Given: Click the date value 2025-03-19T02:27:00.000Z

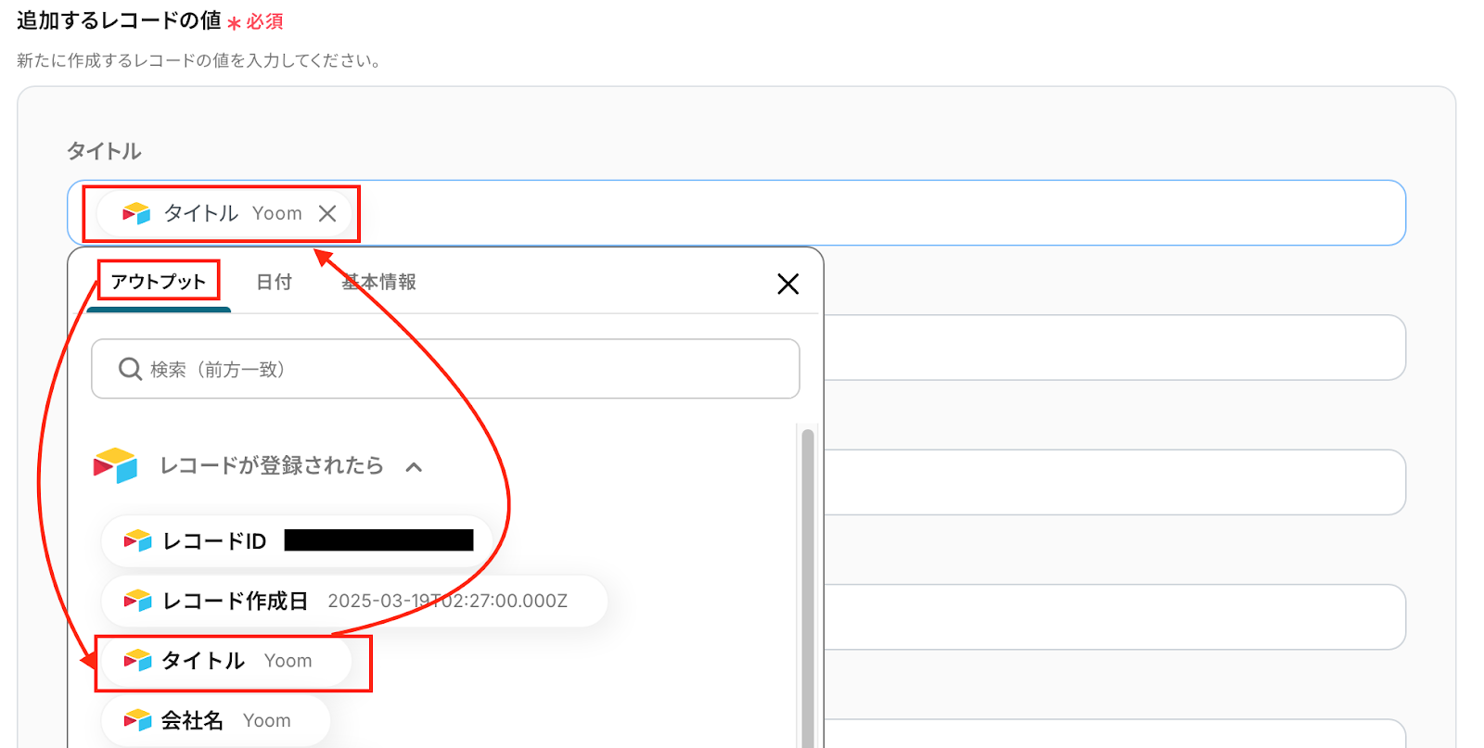Looking at the screenshot, I should (447, 601).
